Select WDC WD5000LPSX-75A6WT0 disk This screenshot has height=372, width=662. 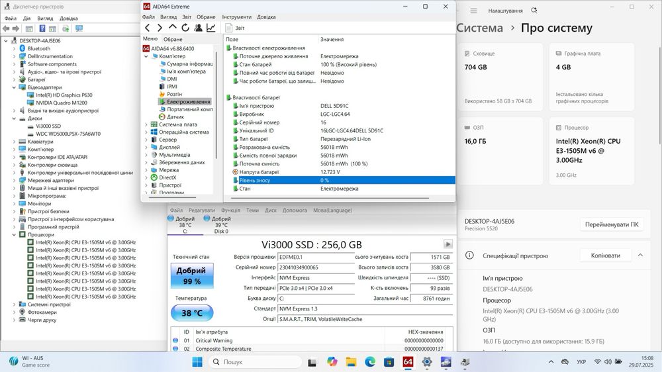[68, 134]
